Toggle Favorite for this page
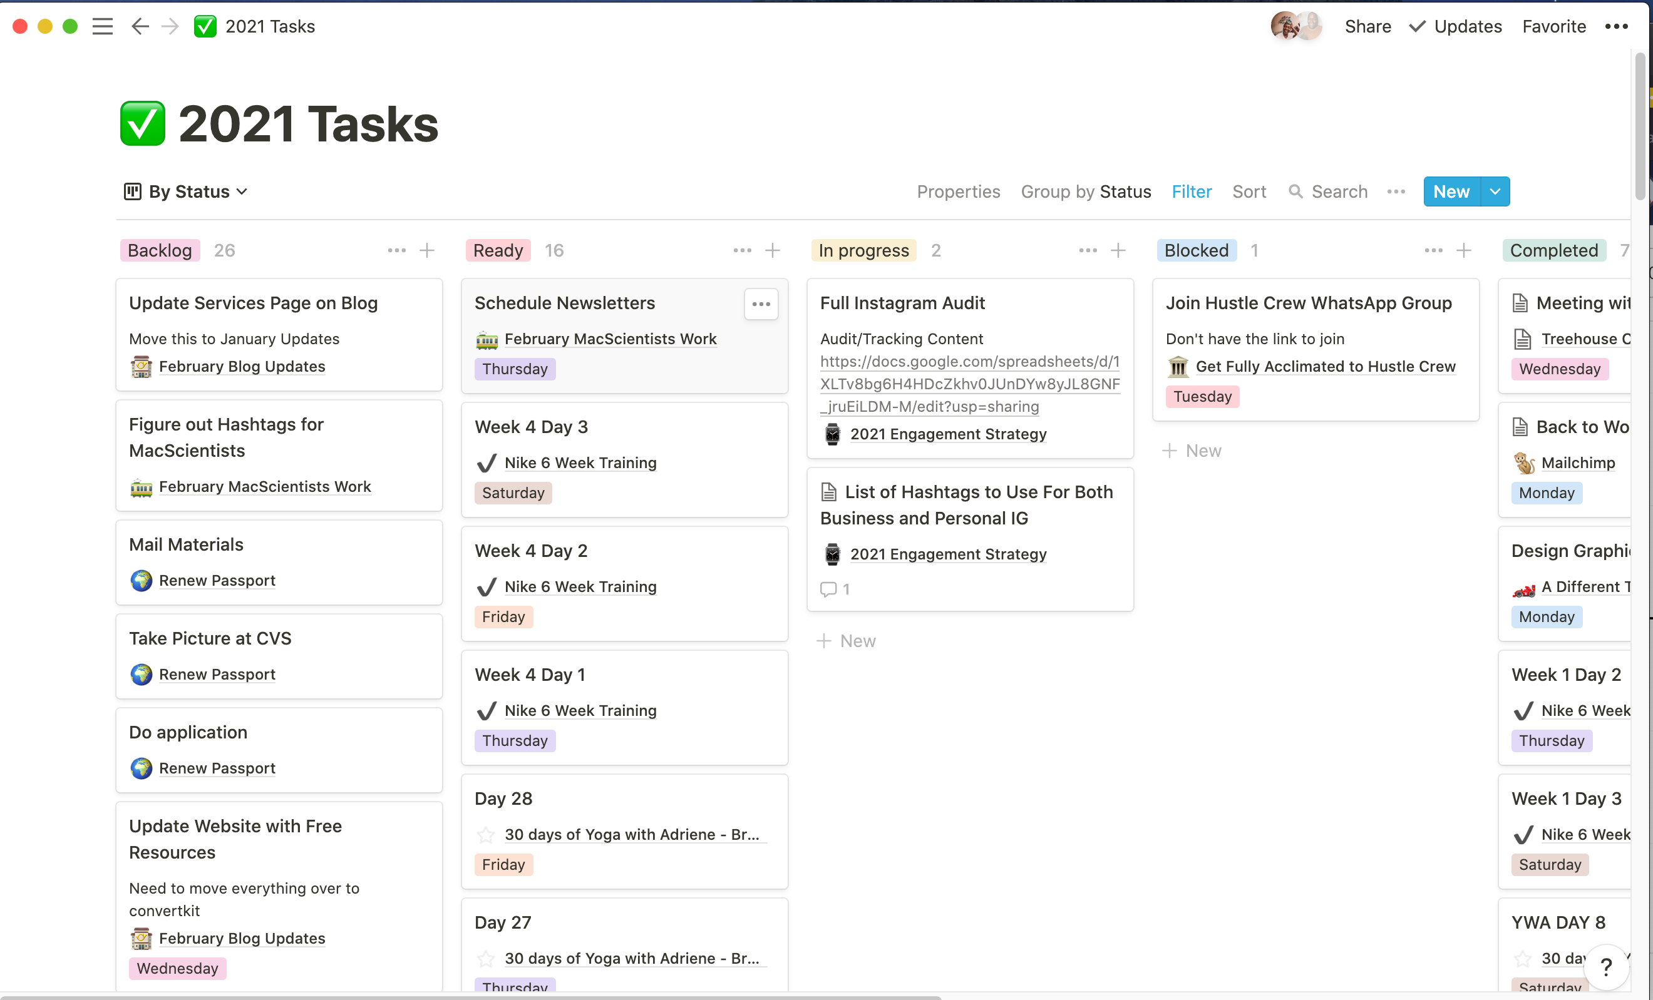 [1553, 26]
